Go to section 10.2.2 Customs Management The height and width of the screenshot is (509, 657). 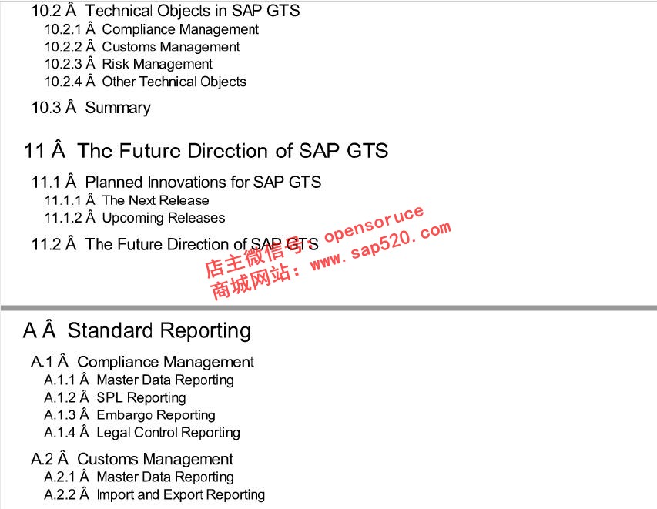click(x=142, y=46)
